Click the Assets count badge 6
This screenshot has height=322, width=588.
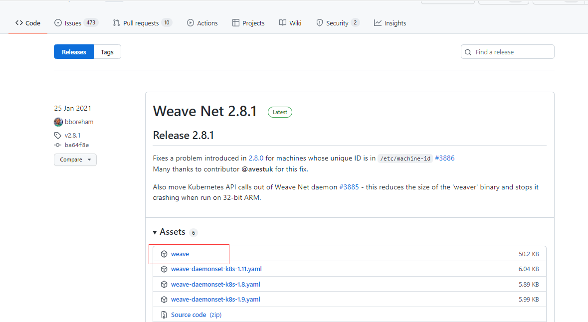click(x=194, y=233)
